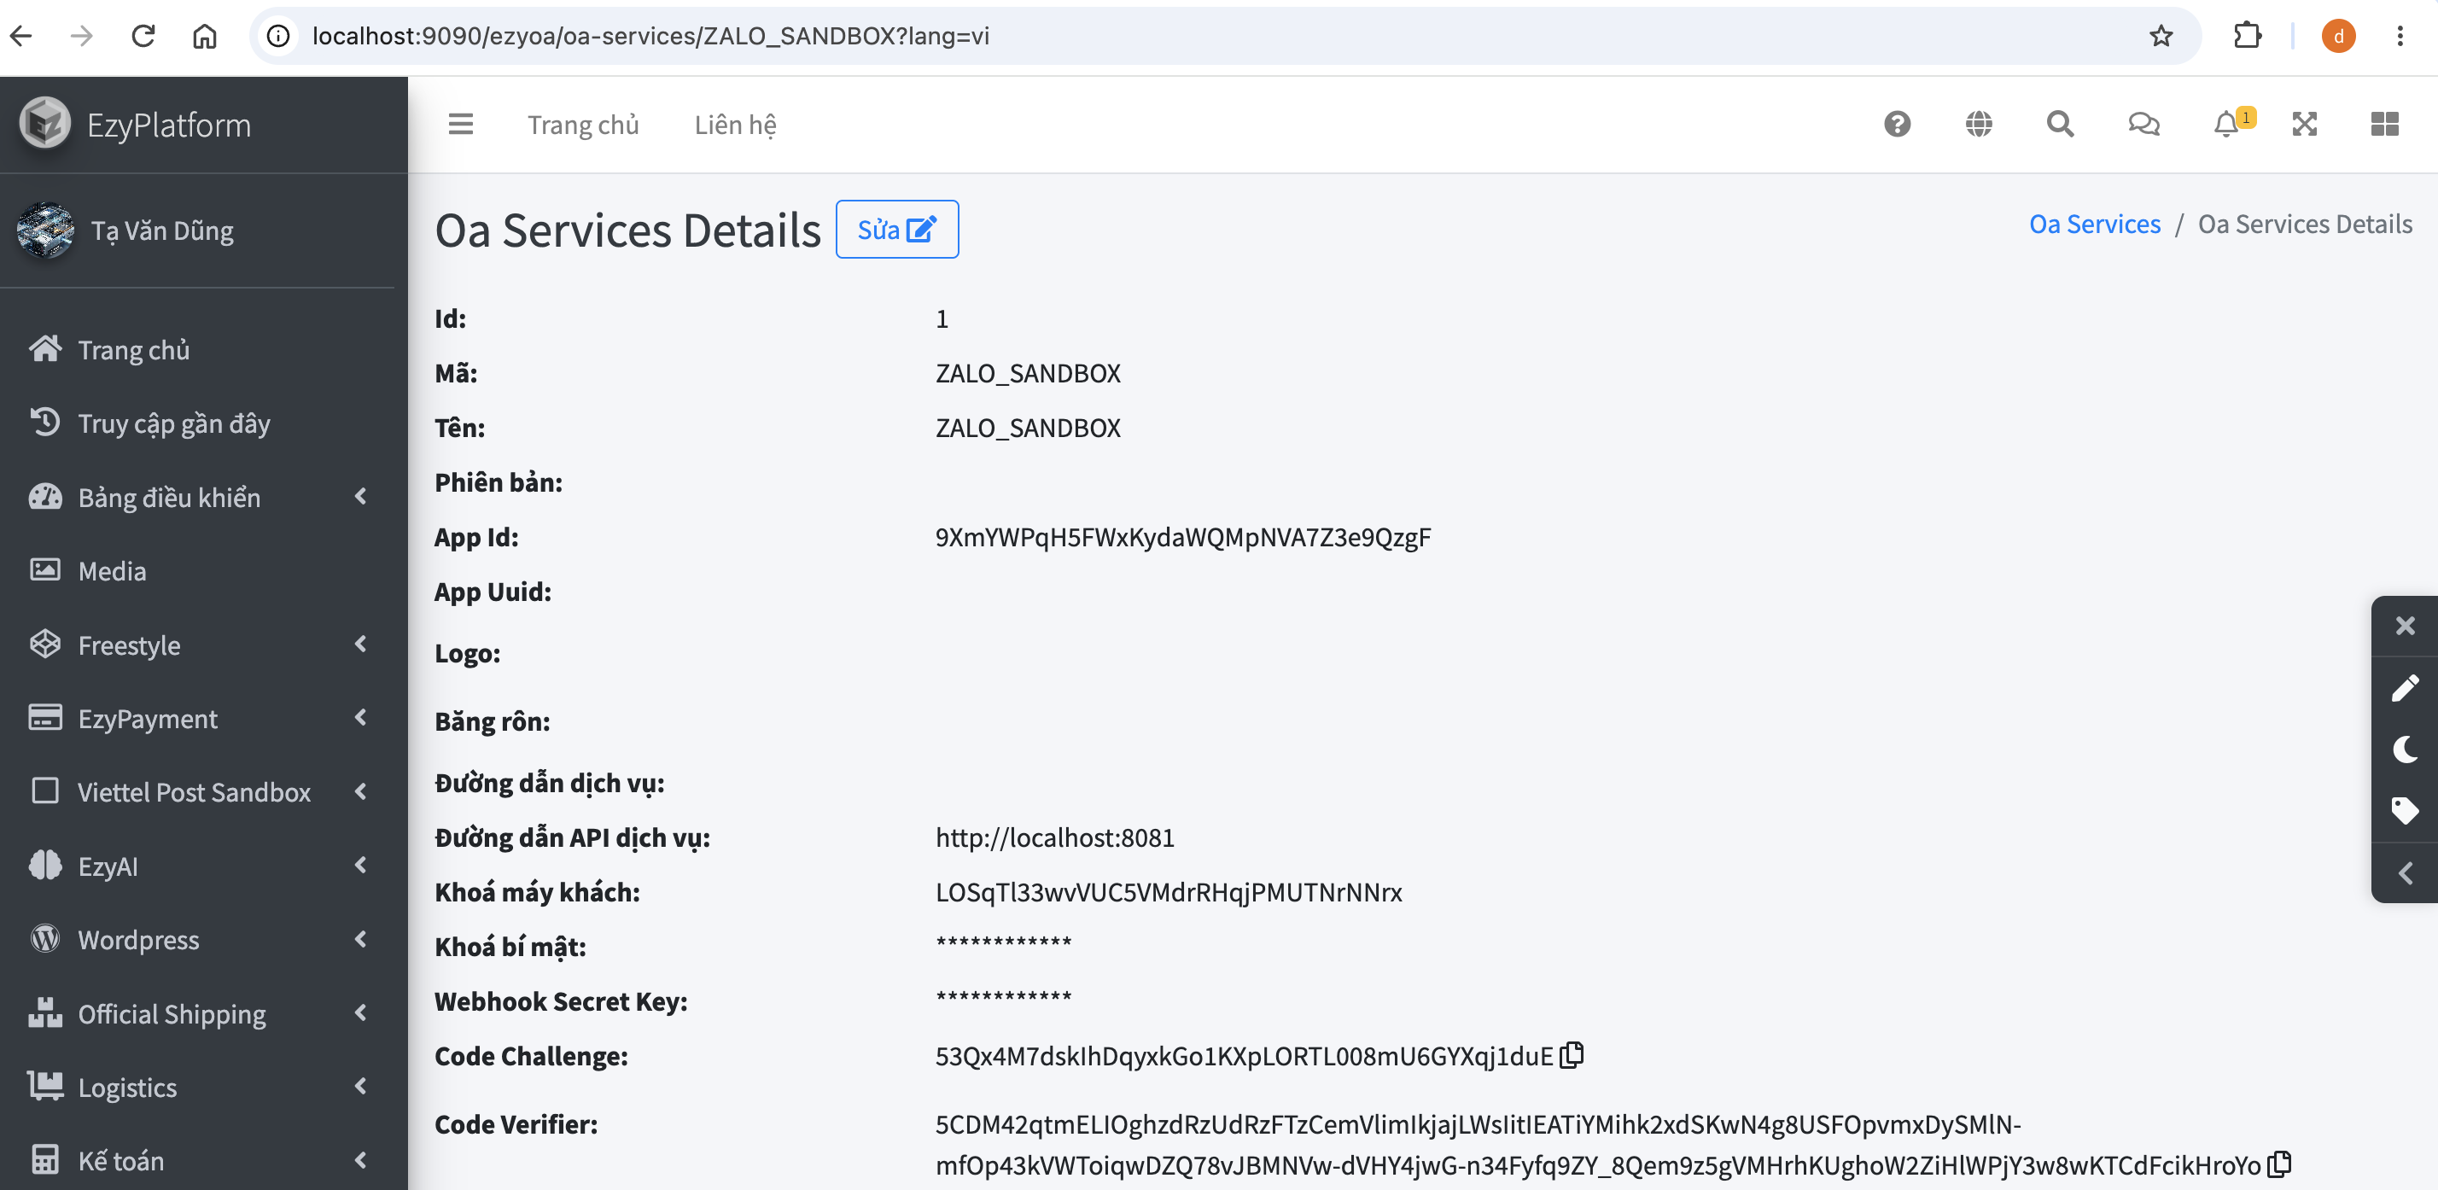Click the Bảng điều khiển dashboard icon
The height and width of the screenshot is (1190, 2438).
click(x=45, y=497)
